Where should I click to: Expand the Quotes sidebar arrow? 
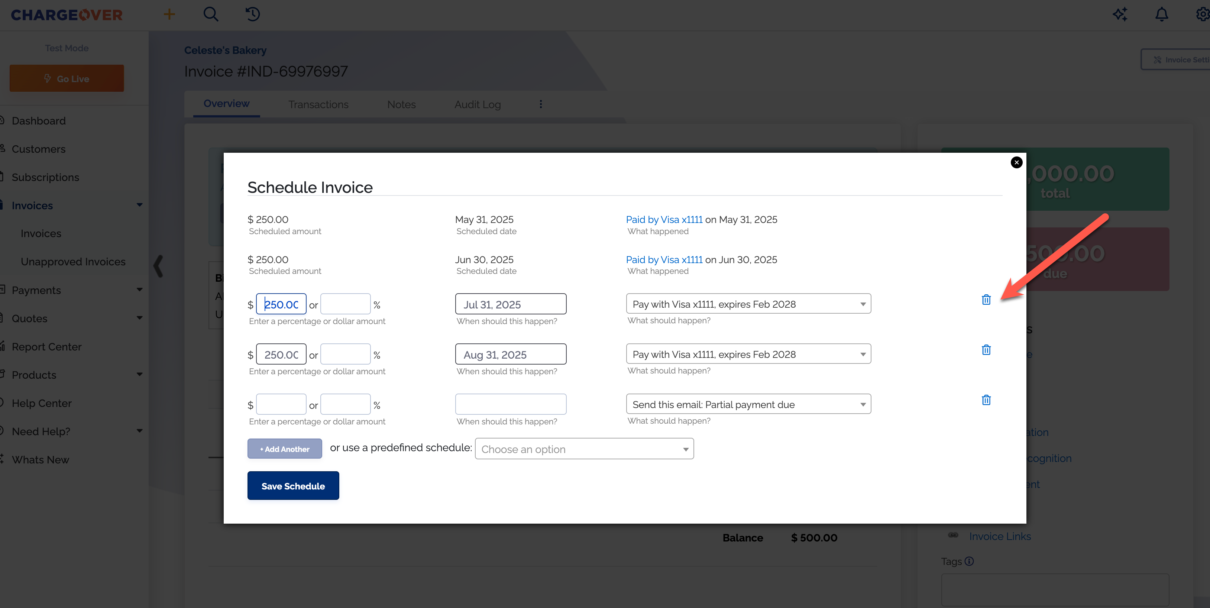pos(139,318)
